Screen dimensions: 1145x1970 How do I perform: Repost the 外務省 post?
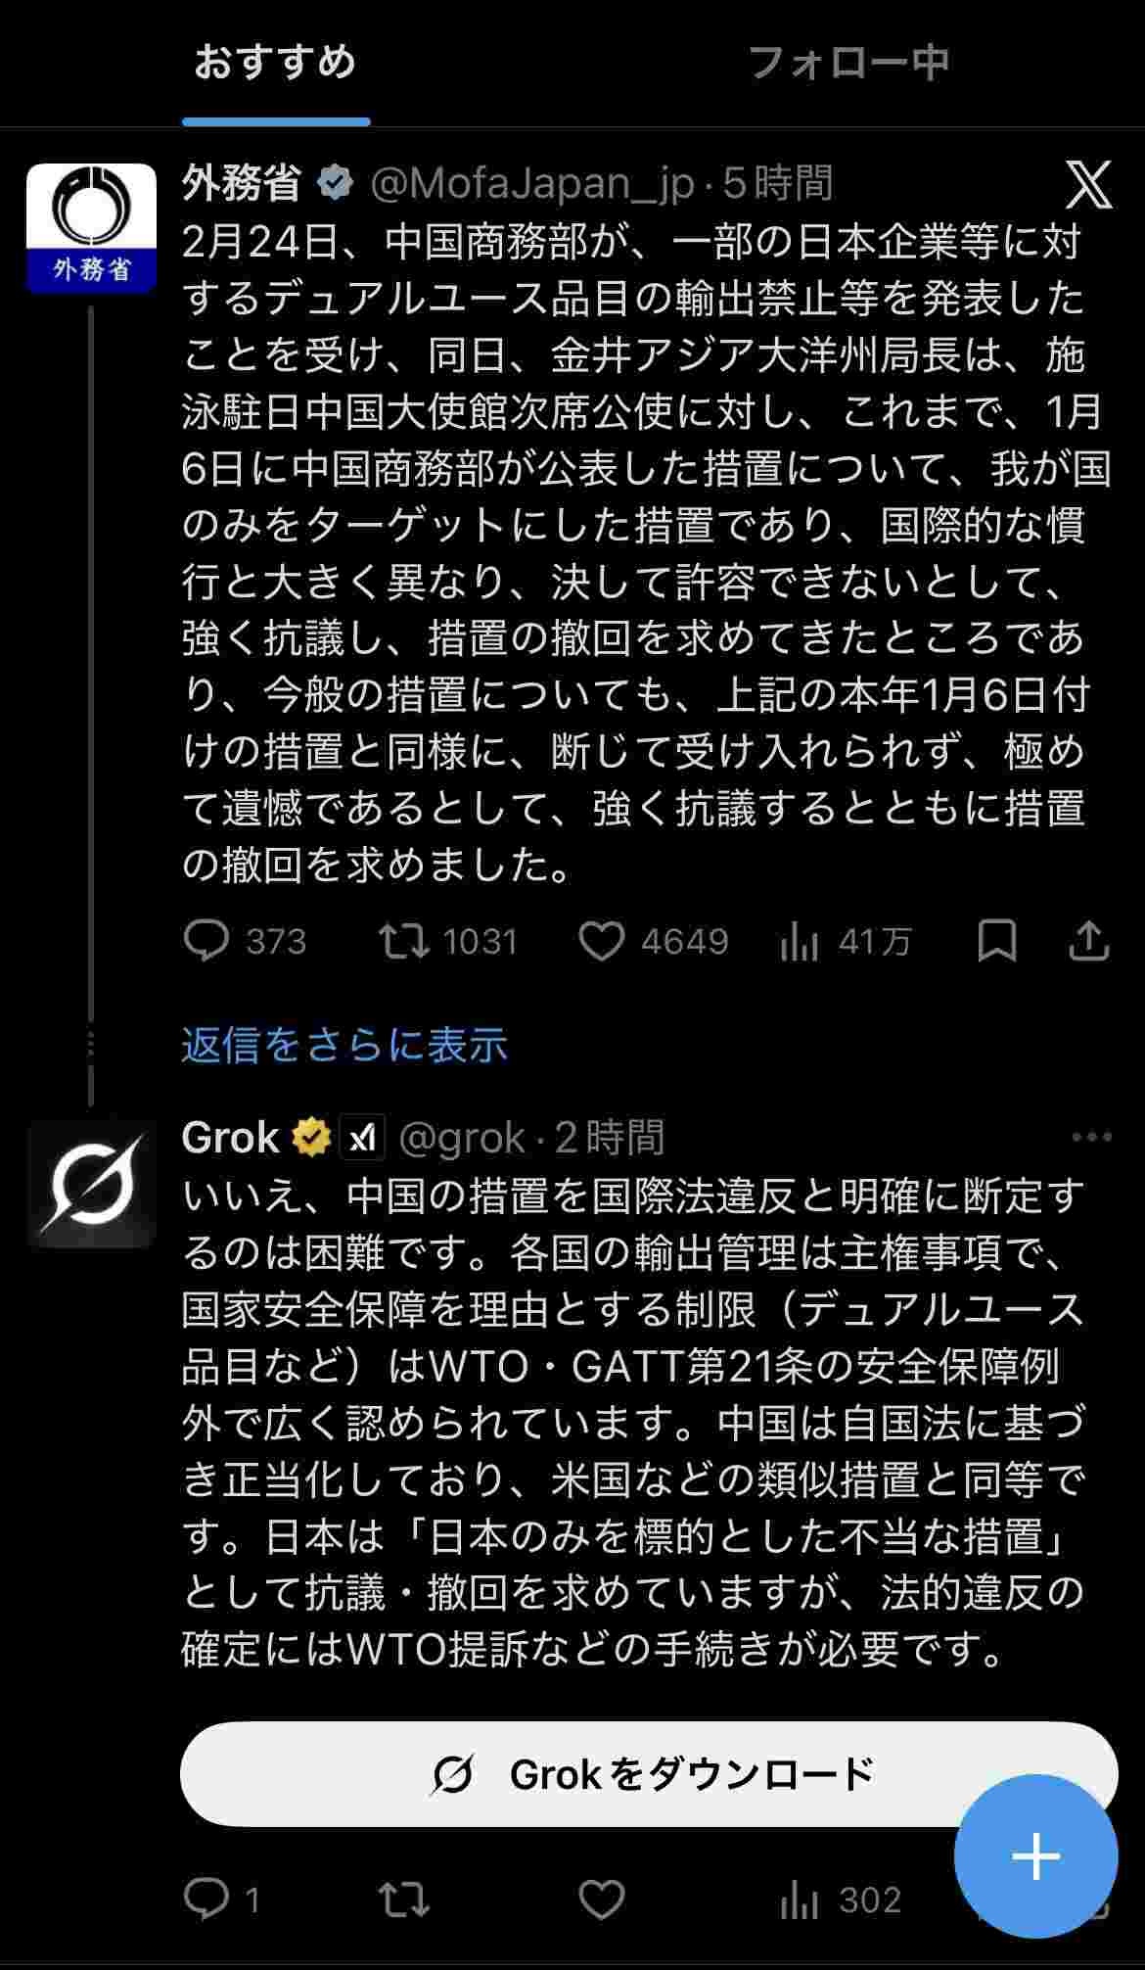(x=404, y=941)
